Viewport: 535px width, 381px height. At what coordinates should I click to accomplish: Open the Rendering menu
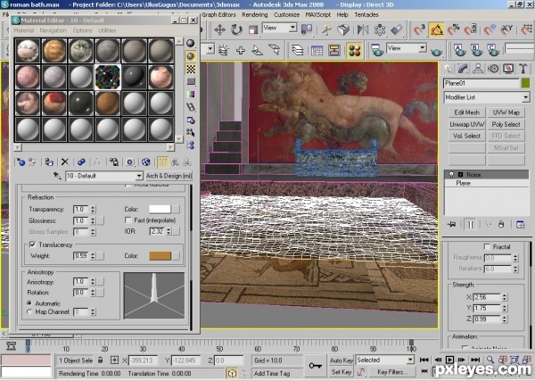point(254,14)
